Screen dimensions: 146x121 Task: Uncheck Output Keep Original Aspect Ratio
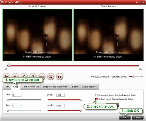(x=96, y=99)
